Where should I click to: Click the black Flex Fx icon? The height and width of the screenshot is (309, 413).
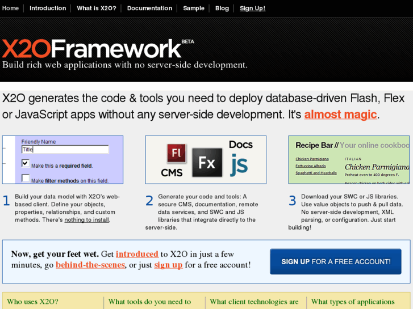pos(207,163)
